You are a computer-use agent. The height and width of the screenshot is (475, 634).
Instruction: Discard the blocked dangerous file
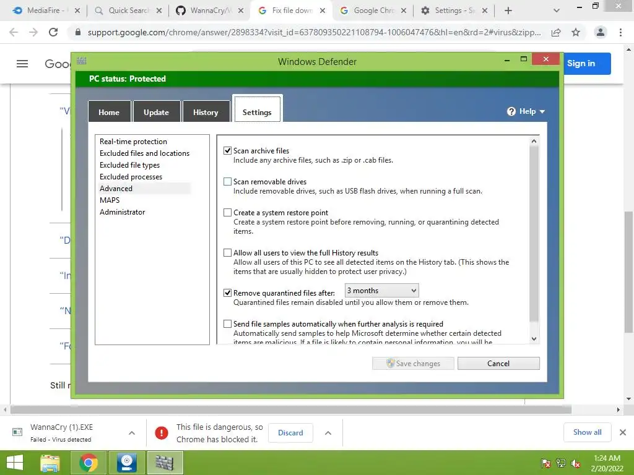(290, 432)
